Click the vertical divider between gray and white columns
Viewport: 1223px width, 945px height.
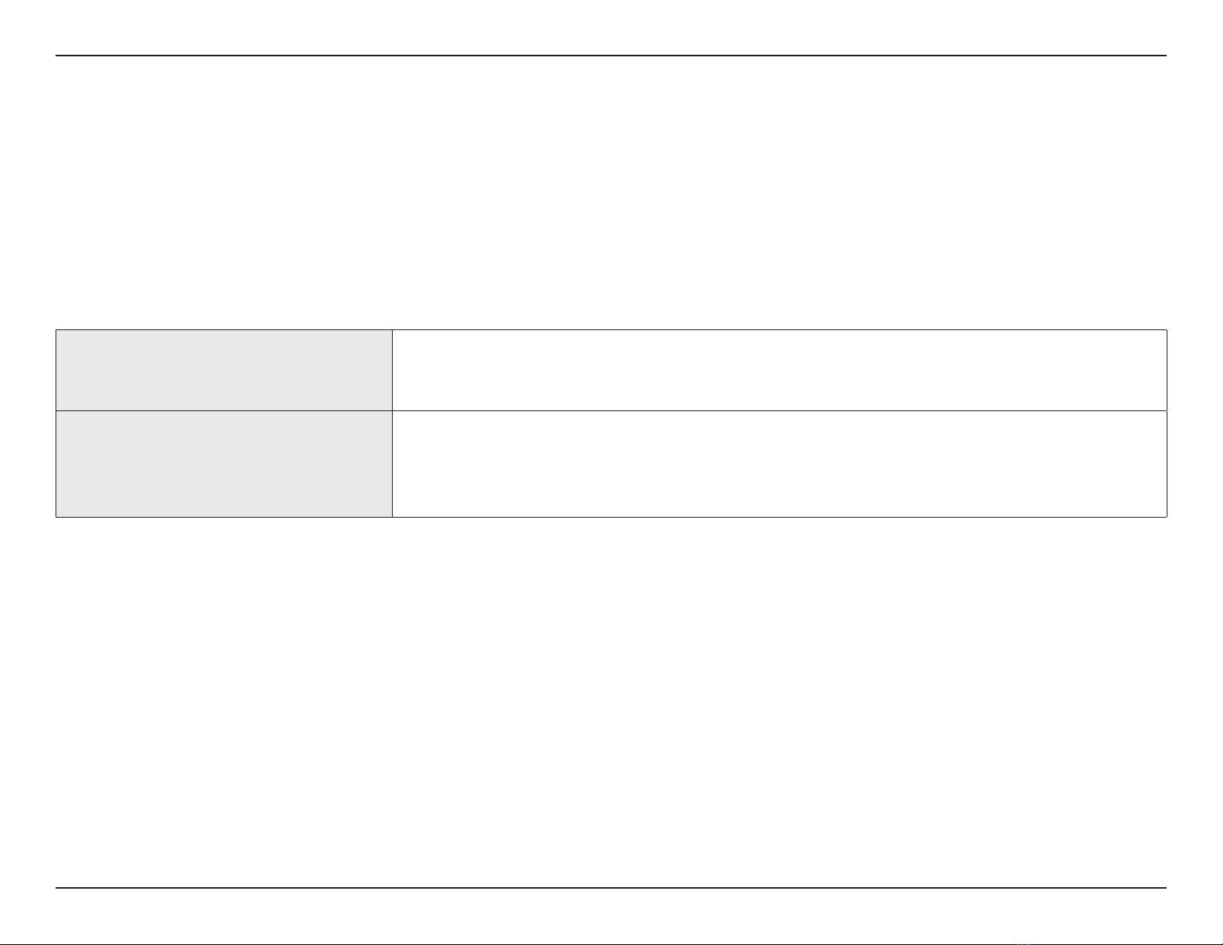[392, 423]
